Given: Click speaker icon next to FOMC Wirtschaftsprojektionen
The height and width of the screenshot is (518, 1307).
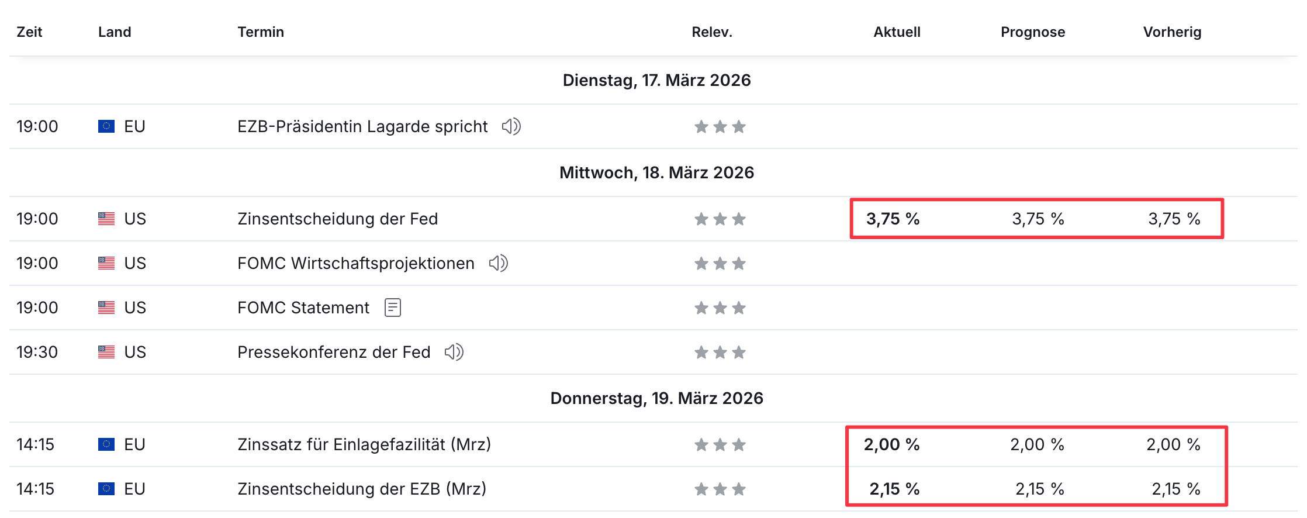Looking at the screenshot, I should tap(498, 263).
